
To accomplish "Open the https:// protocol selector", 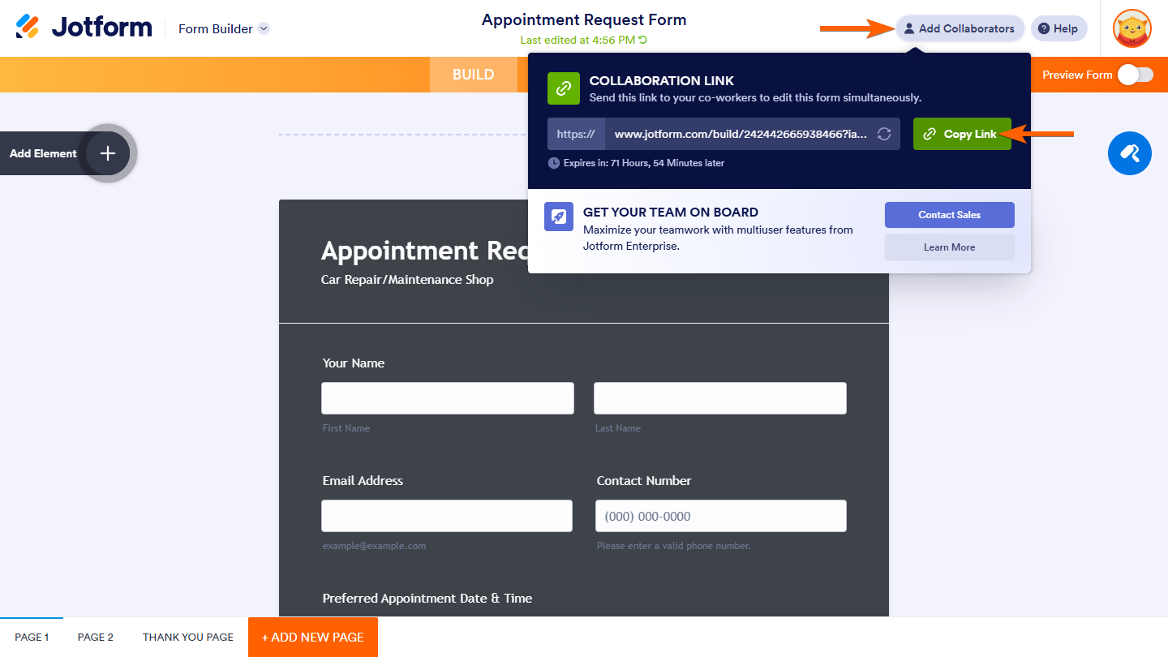I will point(576,134).
